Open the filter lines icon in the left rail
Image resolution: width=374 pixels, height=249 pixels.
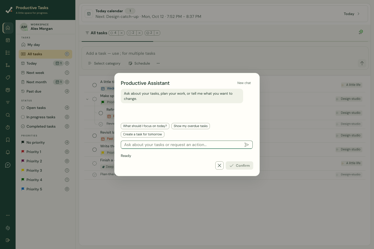click(x=8, y=102)
